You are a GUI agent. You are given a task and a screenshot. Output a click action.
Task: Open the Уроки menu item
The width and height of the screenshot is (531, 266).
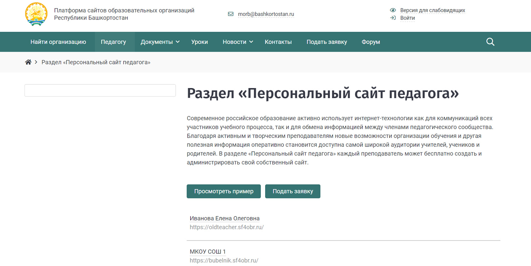pyautogui.click(x=200, y=42)
